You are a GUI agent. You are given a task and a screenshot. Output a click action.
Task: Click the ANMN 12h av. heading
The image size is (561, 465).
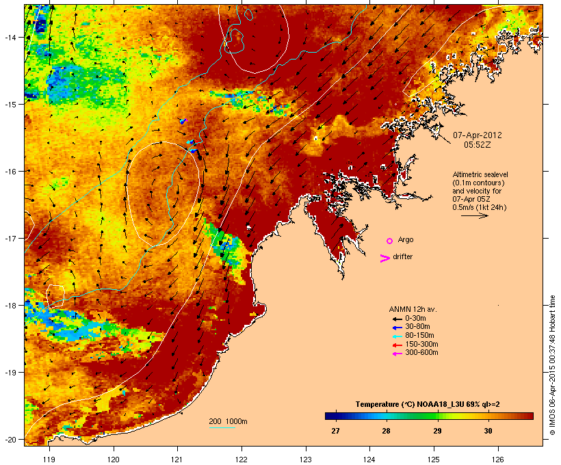(x=413, y=309)
